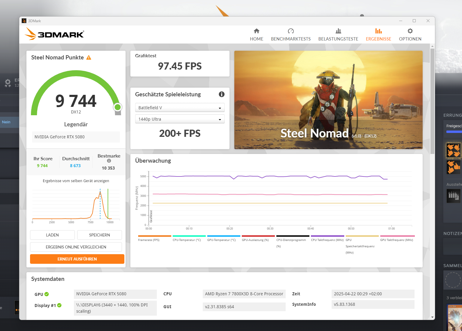The image size is (462, 331).
Task: Click the 97.45 FPS Grafiktest result
Action: [x=180, y=66]
